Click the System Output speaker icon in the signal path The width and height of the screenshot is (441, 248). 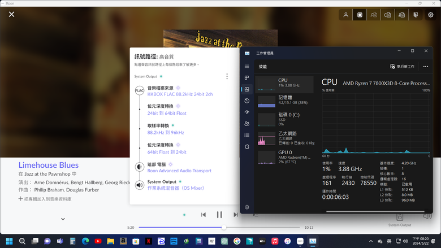140,185
